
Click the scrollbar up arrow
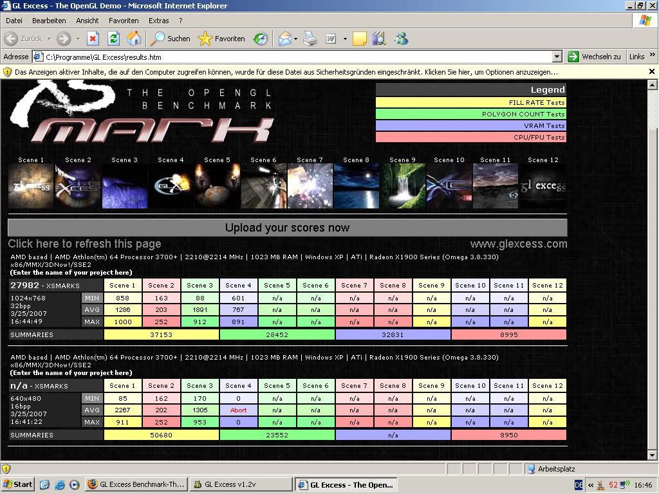pos(653,85)
